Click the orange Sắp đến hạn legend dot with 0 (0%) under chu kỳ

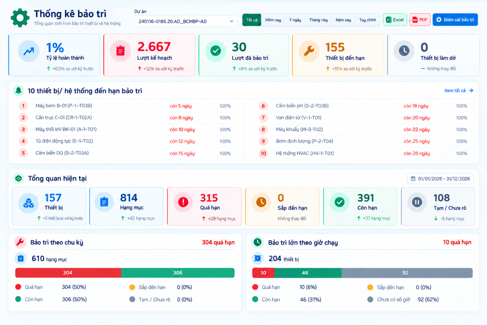(x=132, y=287)
